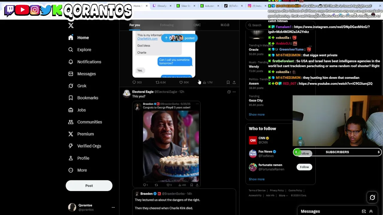Open more options on Electoral Eagle's post
383x215 pixels.
234,92
